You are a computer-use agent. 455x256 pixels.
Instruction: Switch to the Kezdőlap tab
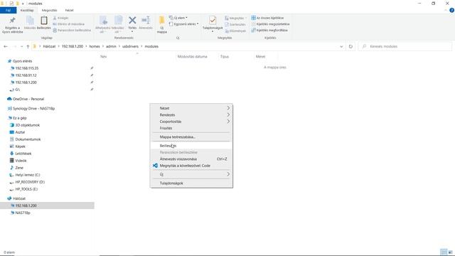click(27, 10)
